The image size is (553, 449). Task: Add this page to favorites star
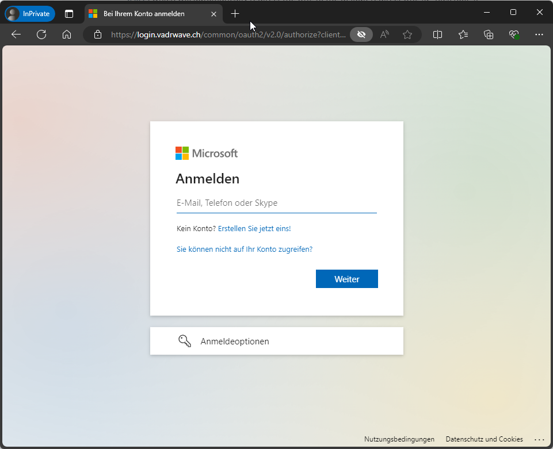point(407,34)
